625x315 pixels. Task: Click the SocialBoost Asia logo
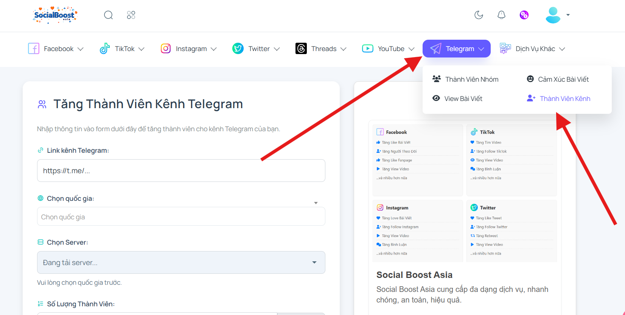tap(55, 15)
